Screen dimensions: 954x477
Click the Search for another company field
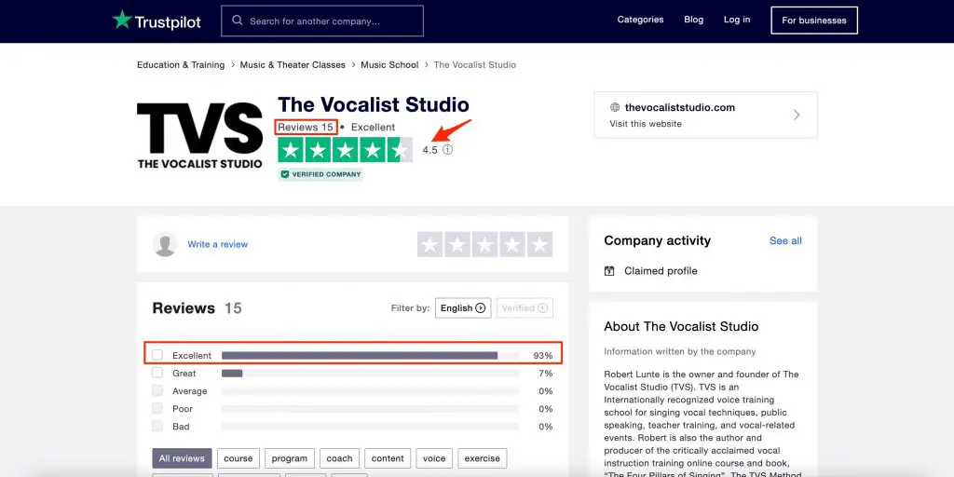point(322,20)
